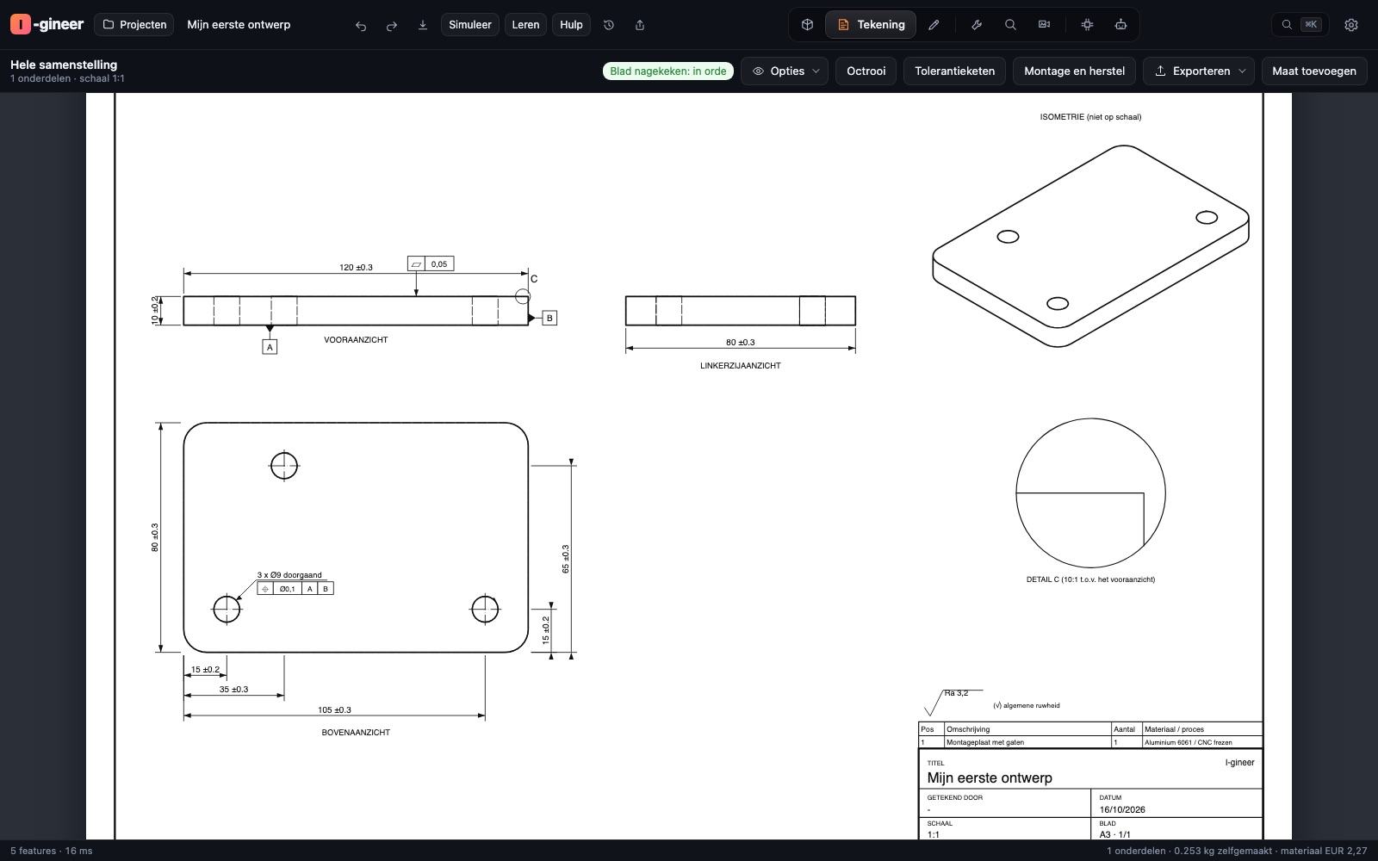Click datum label B on front view
The height and width of the screenshot is (861, 1378).
click(x=549, y=319)
